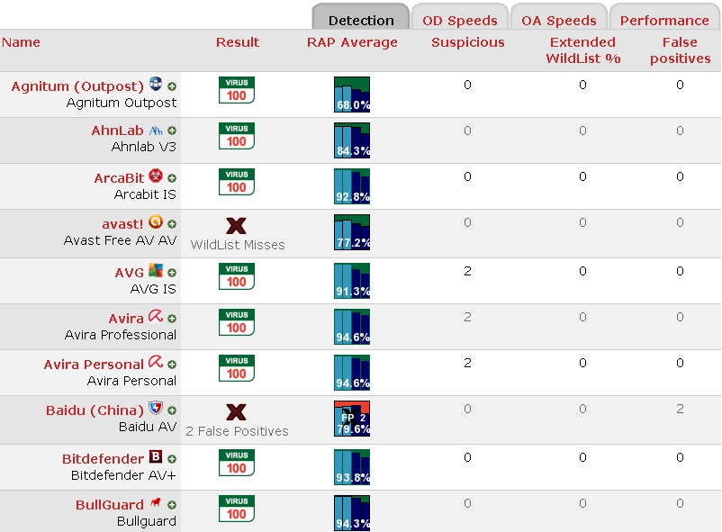
Task: Expand the Bitdefender row with plus icon
Action: 172,460
